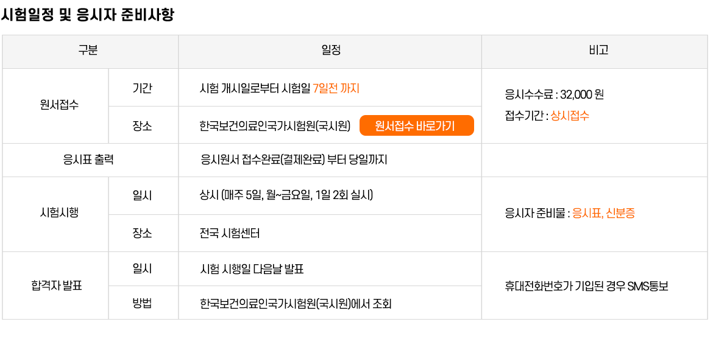Click the orange 7일전 까지 text
Viewport: 713px width, 361px height.
[x=336, y=88]
